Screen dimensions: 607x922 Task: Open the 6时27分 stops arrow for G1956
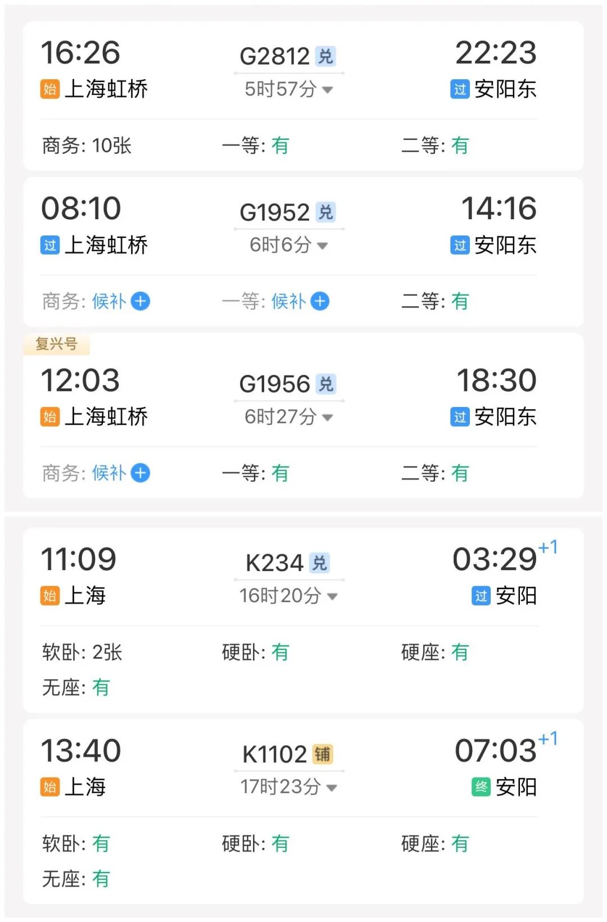[x=328, y=417]
